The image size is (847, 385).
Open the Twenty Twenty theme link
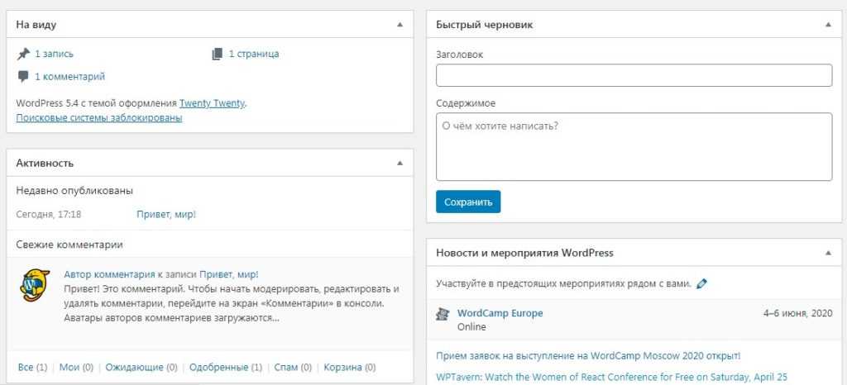coord(212,104)
